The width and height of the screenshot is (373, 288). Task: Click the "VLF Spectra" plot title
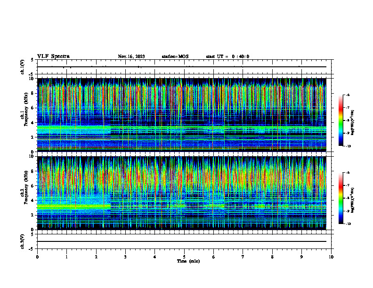pos(53,56)
